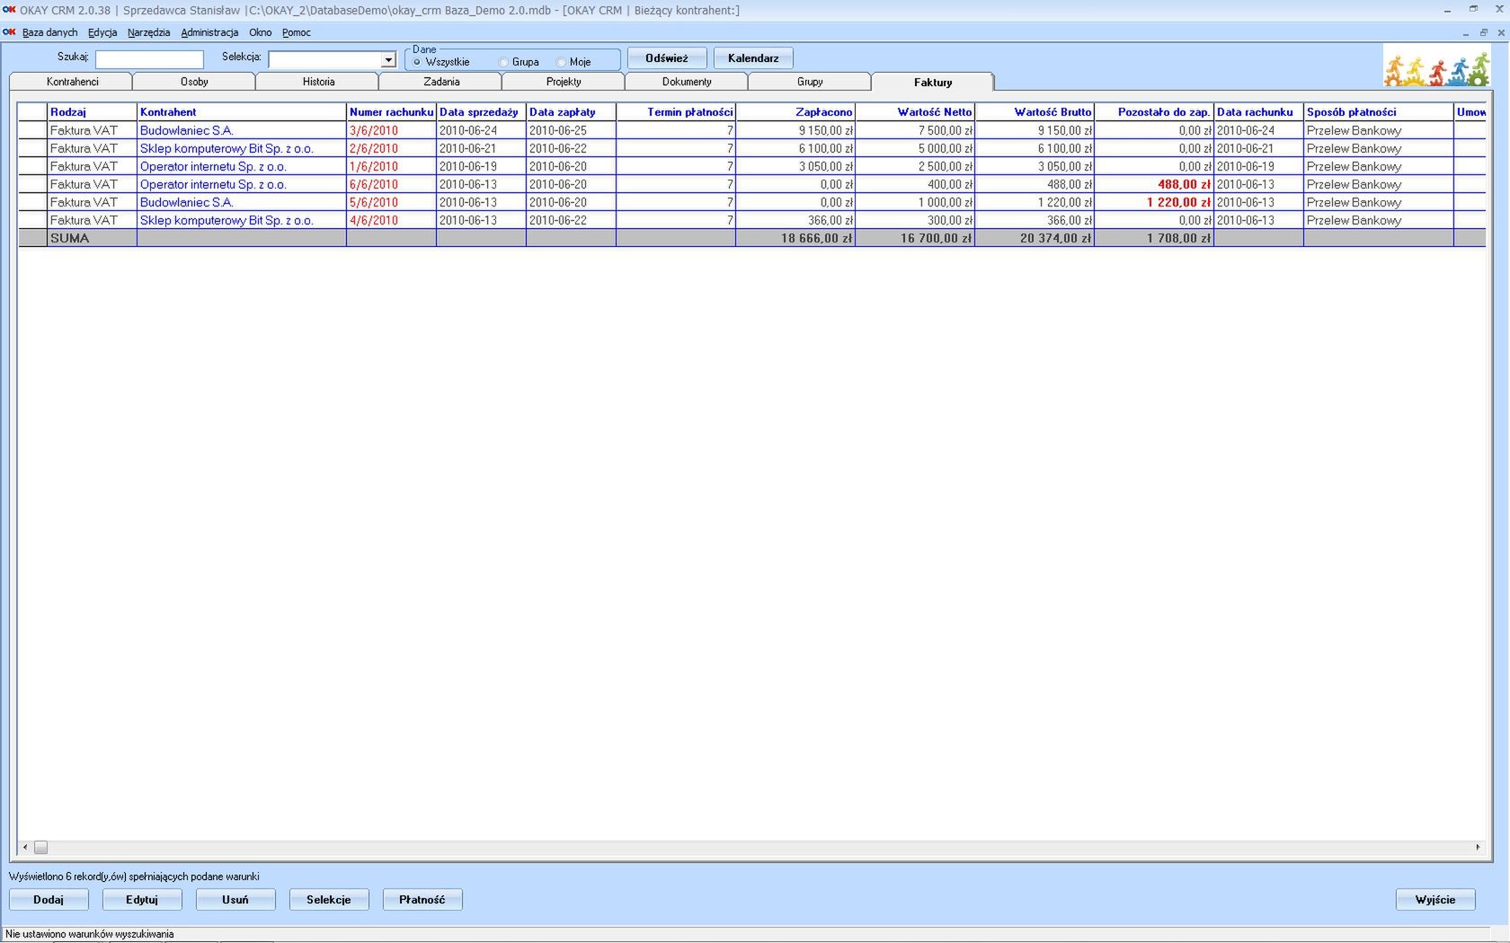
Task: Sort by Wartość Brutto column header
Action: pos(1035,112)
